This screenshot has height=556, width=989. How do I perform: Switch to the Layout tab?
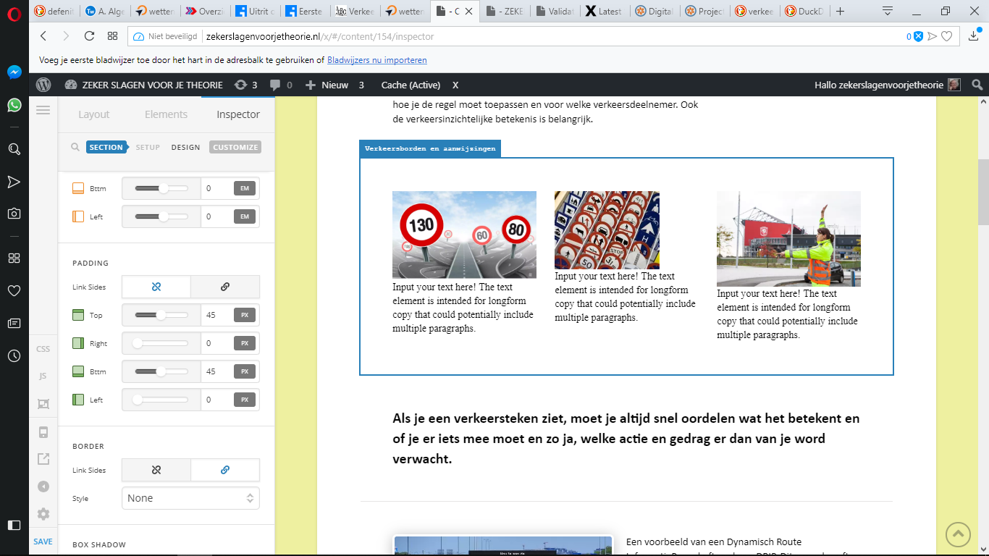point(94,114)
